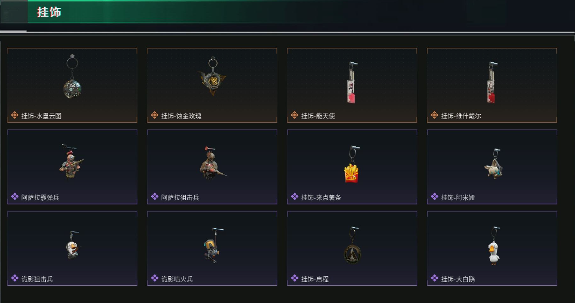Select the 阿萨拉狙击兵 sniper figure charm
The width and height of the screenshot is (575, 303).
point(212,167)
